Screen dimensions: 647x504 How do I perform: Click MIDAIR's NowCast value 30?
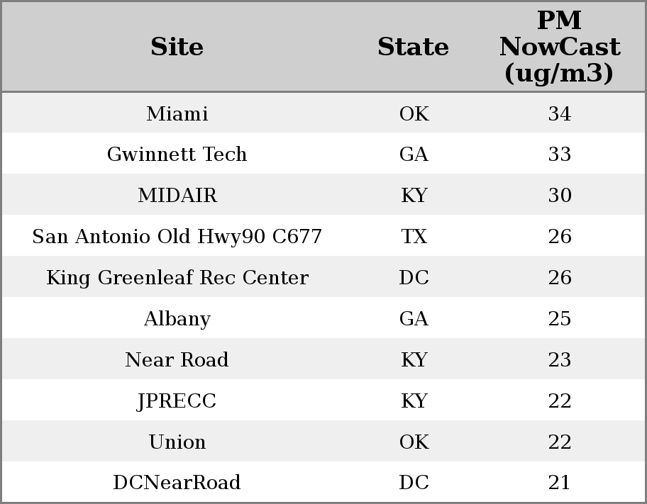click(x=559, y=195)
